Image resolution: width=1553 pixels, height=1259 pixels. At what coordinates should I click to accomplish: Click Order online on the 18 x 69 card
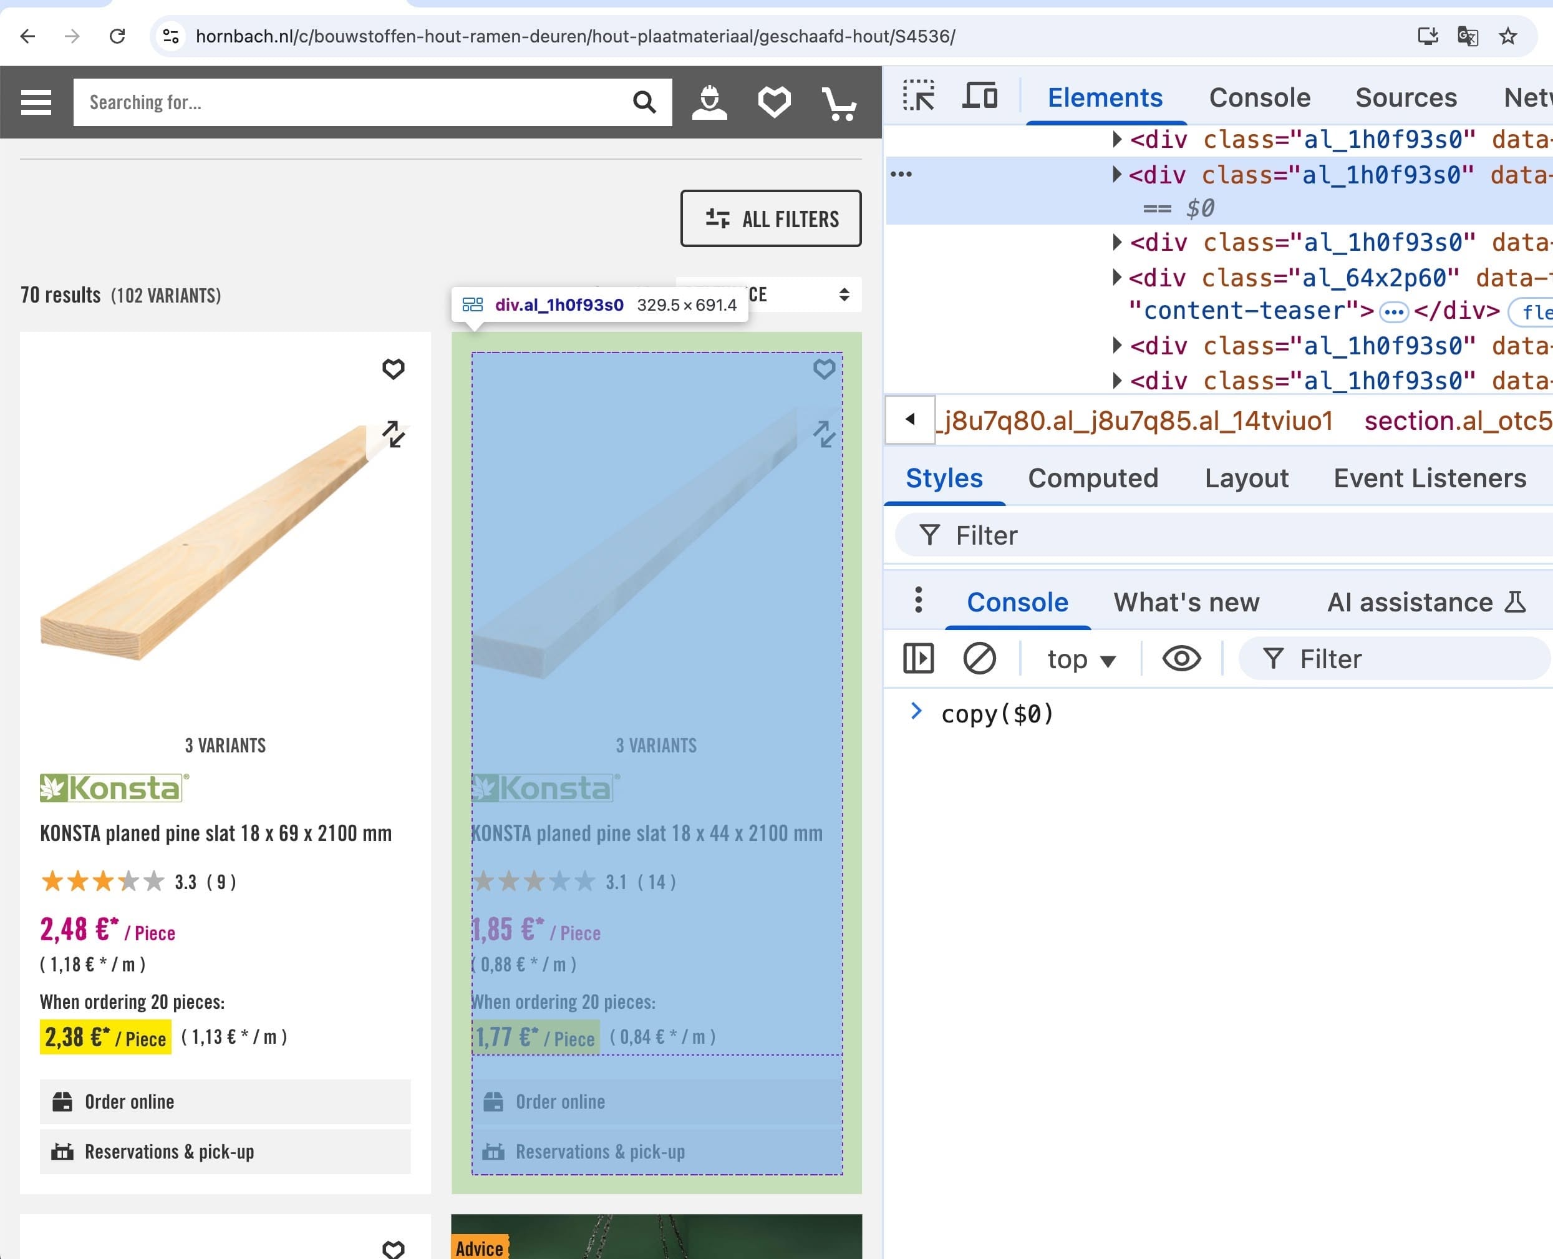(225, 1101)
